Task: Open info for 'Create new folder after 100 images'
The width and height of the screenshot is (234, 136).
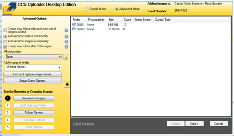Action: 66,47
